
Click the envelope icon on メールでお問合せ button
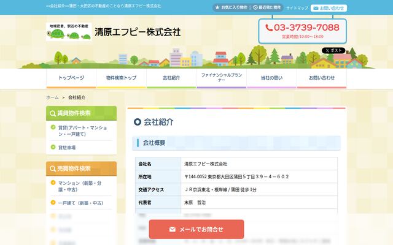coord(173,229)
